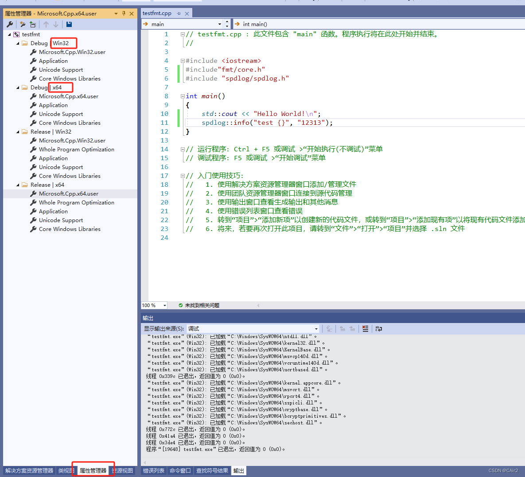The height and width of the screenshot is (477, 525).
Task: Unpin the Property Manager panel
Action: pyautogui.click(x=124, y=13)
